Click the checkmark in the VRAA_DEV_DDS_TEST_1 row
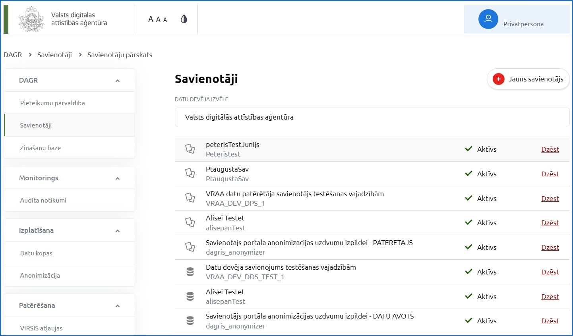 click(468, 272)
